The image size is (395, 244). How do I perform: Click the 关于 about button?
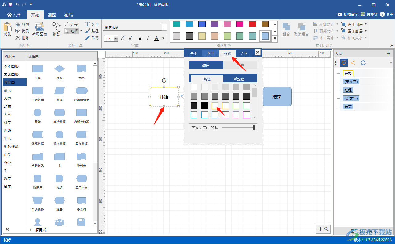[387, 15]
